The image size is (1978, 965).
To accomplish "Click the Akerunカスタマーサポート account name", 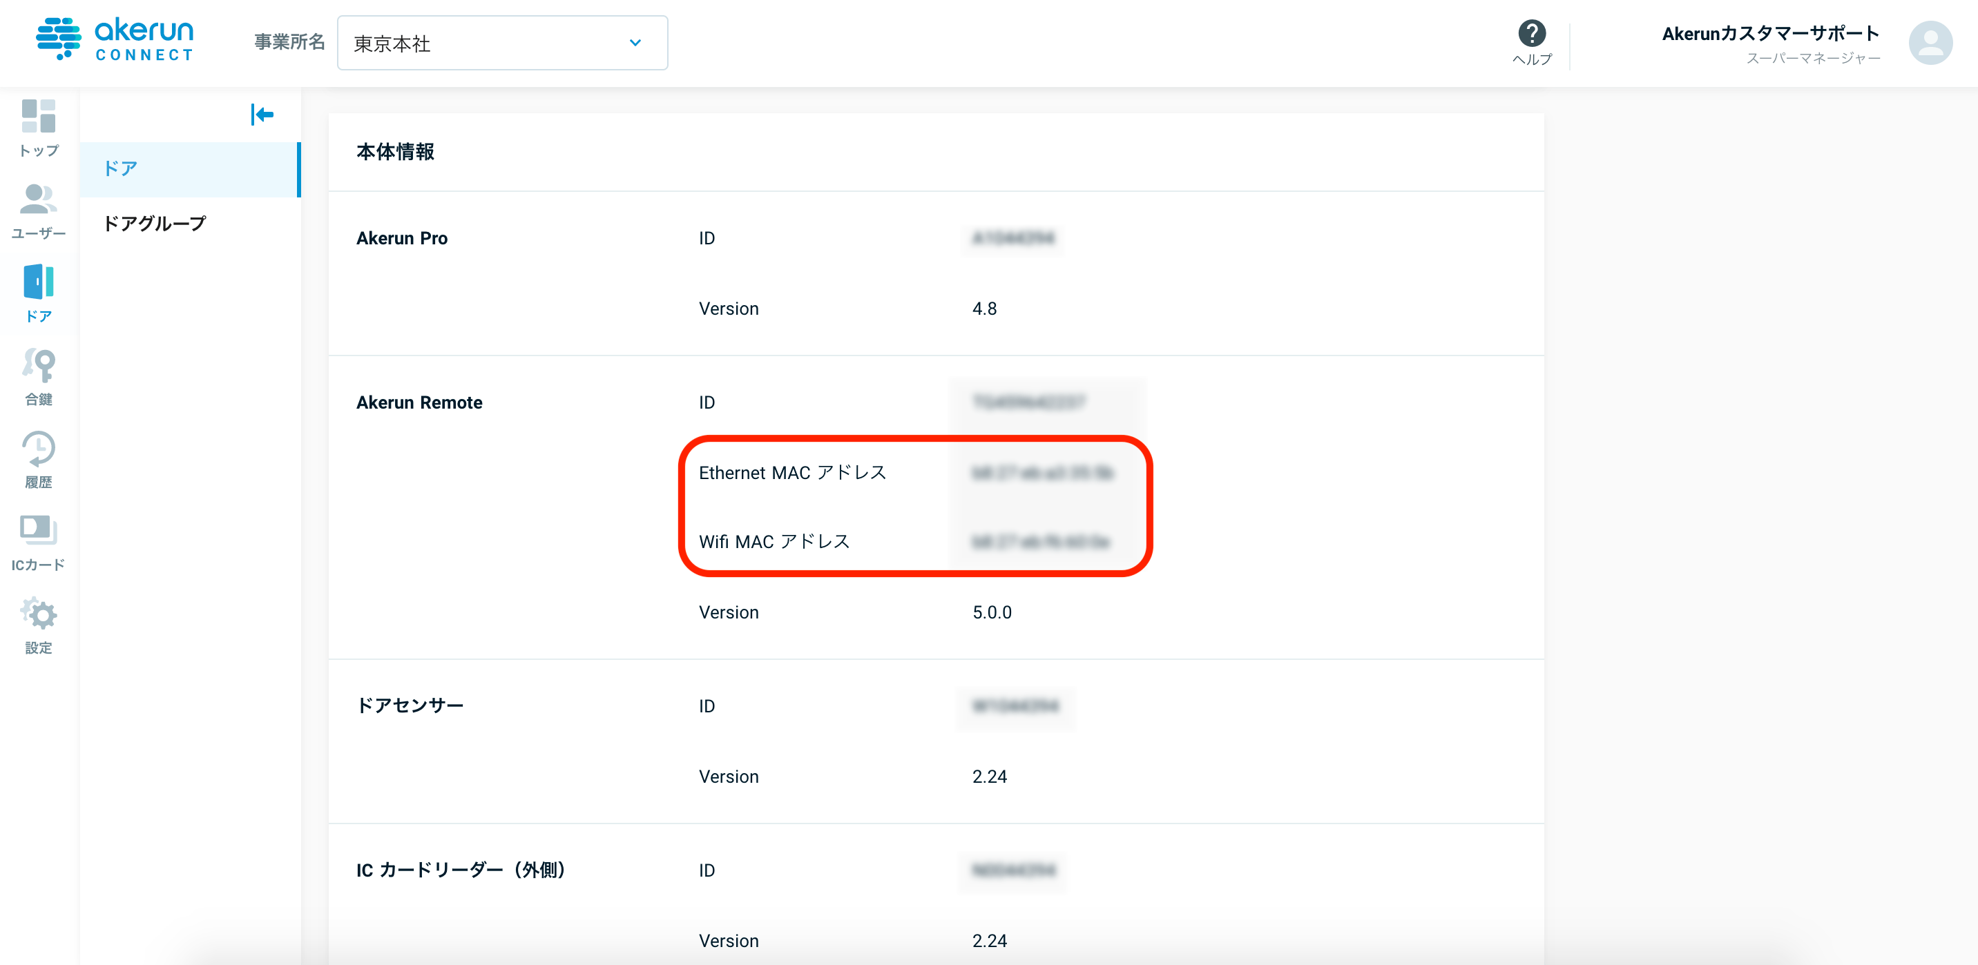I will coord(1771,33).
